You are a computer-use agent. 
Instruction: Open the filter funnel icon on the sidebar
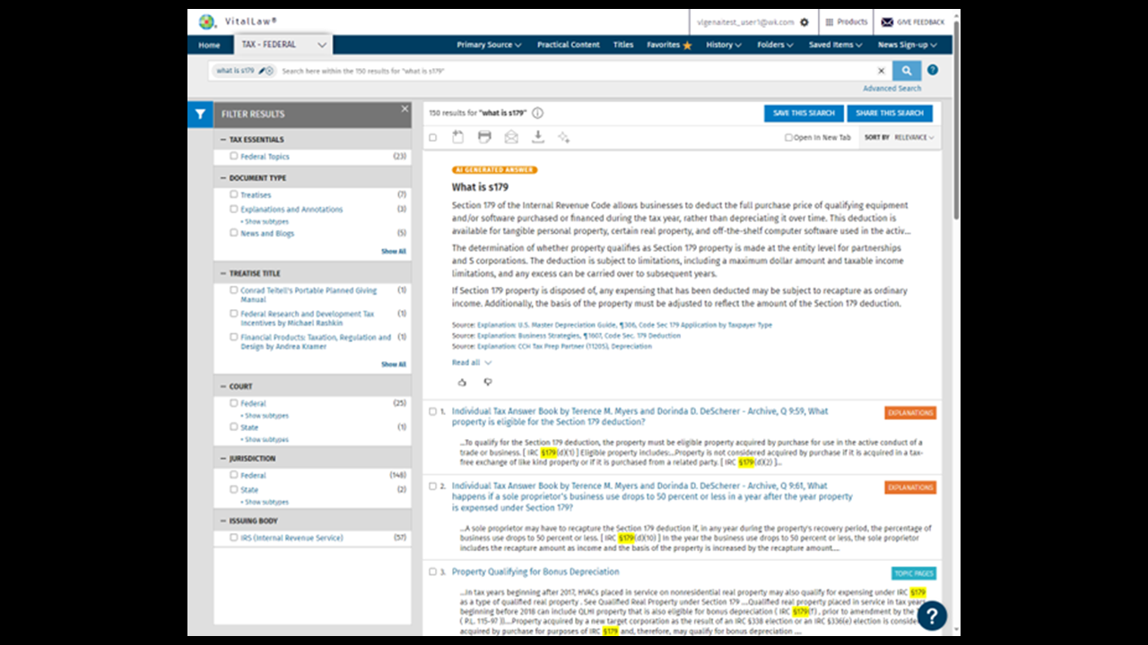tap(200, 114)
